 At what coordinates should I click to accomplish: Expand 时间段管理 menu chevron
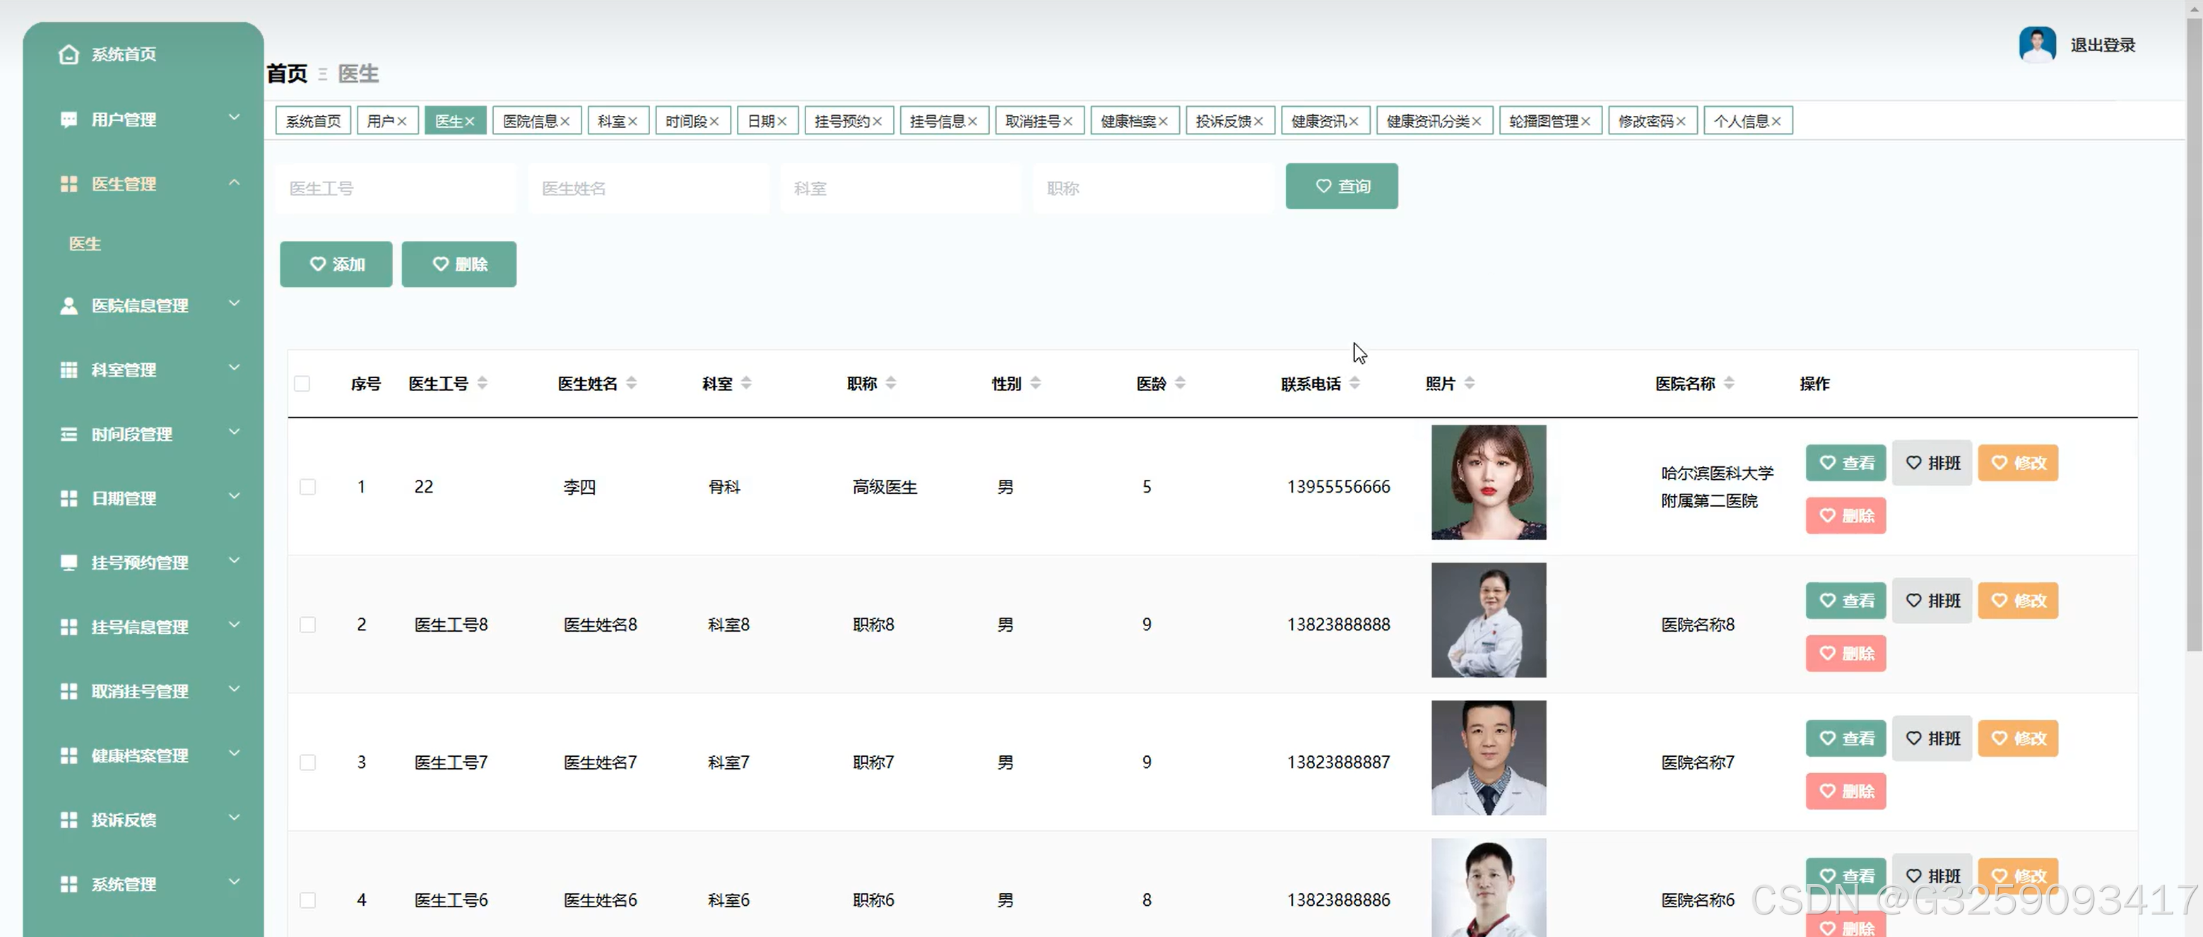point(235,432)
